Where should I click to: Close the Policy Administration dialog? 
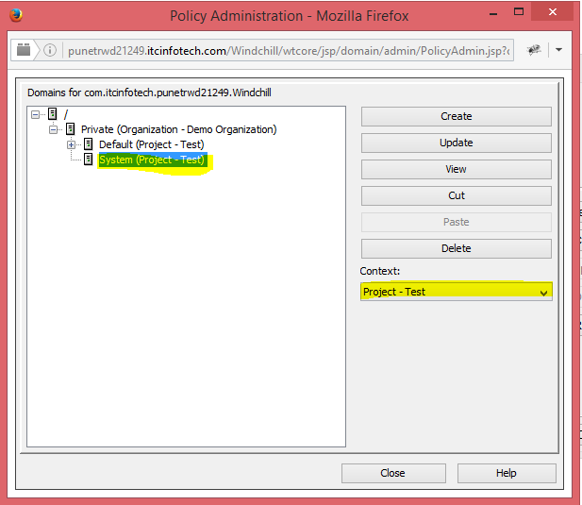pyautogui.click(x=393, y=473)
